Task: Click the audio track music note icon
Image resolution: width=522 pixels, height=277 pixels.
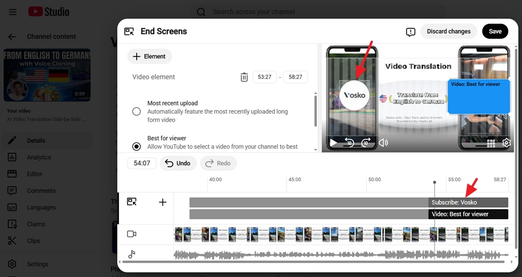Action: [x=132, y=254]
